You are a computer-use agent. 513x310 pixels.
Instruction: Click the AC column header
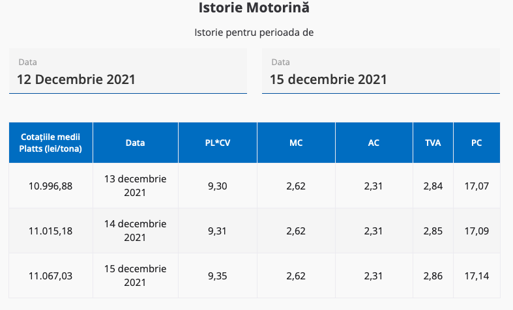tap(374, 143)
